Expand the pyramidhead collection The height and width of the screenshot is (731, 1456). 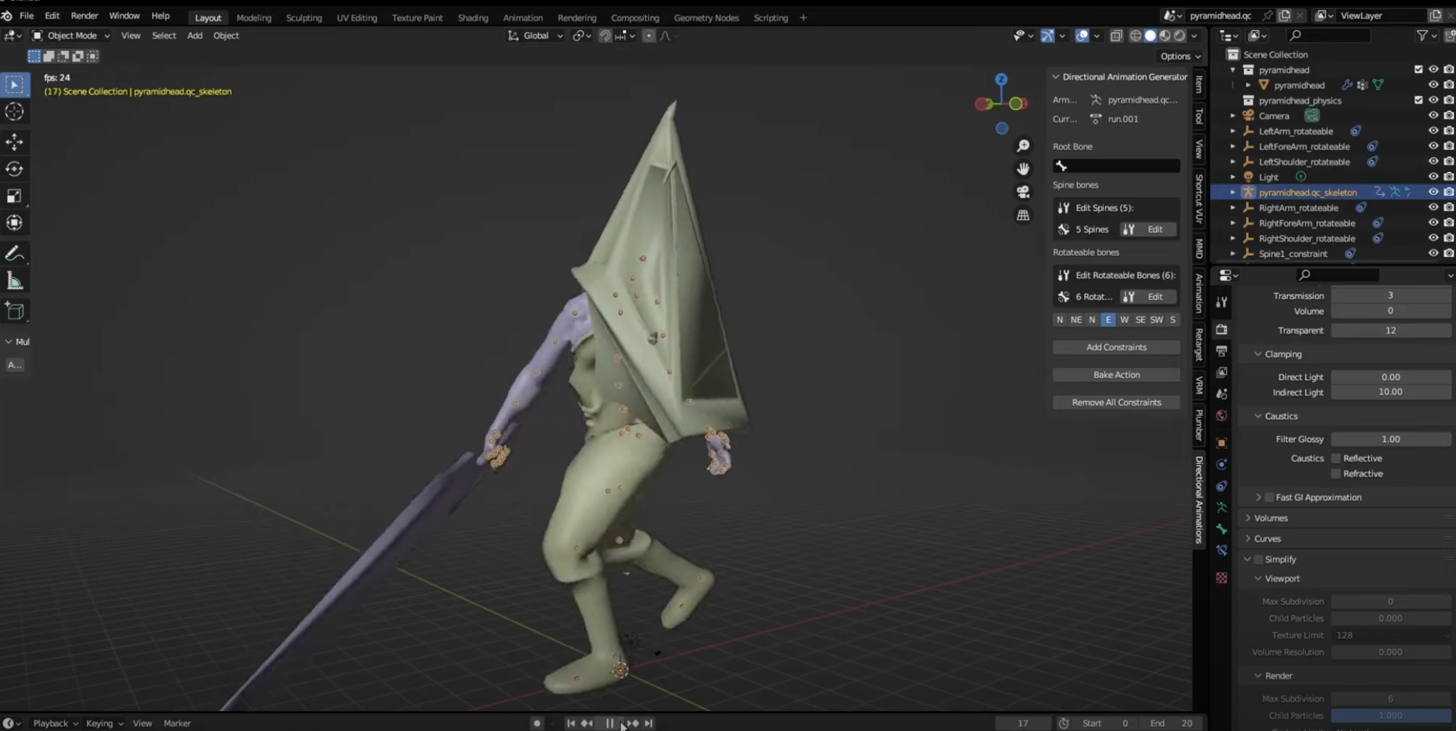(x=1233, y=69)
